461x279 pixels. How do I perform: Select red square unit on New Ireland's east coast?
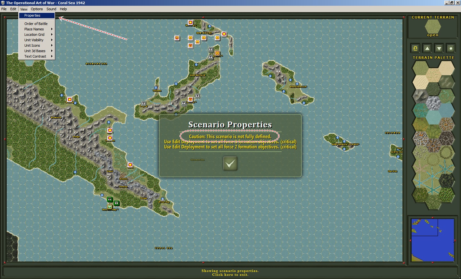coord(224,34)
